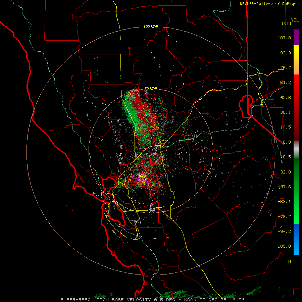Click the 100 NMI range ring label
The width and height of the screenshot is (302, 302).
[151, 27]
